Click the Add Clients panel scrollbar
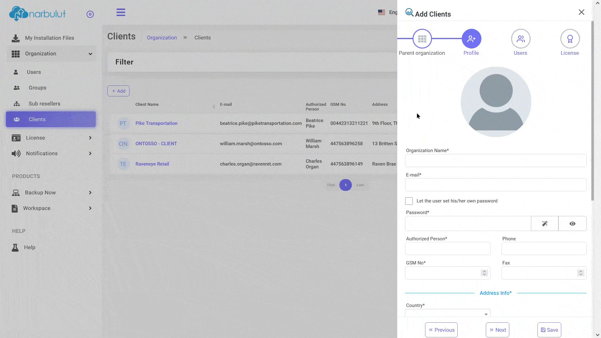Viewport: 601px width, 338px height. (593, 111)
